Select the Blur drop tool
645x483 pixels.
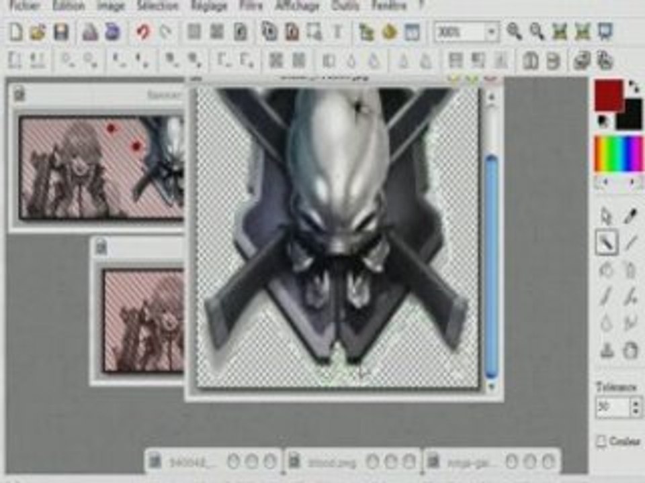pyautogui.click(x=606, y=323)
